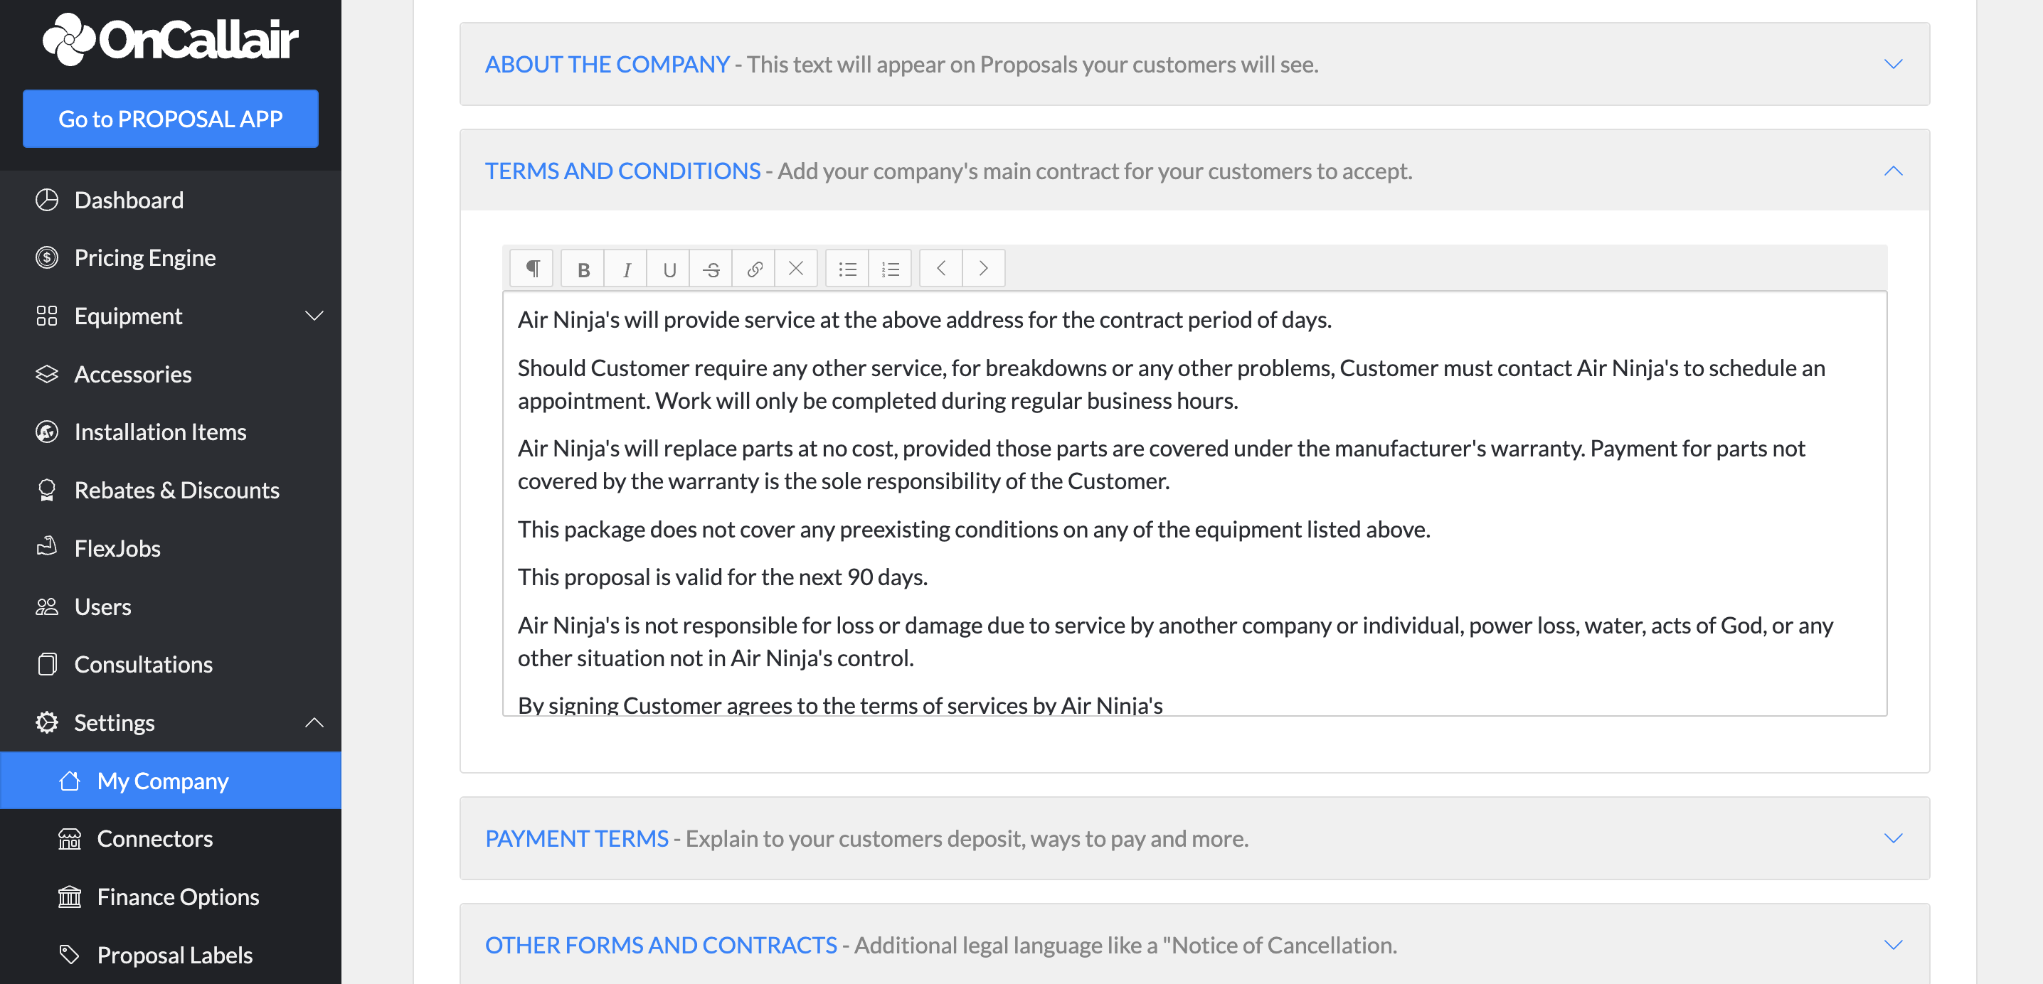The width and height of the screenshot is (2043, 984).
Task: Click the undo arrow in the editor toolbar
Action: [941, 269]
